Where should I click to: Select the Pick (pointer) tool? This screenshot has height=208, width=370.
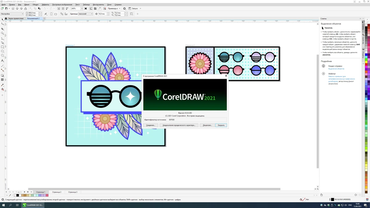(2, 19)
